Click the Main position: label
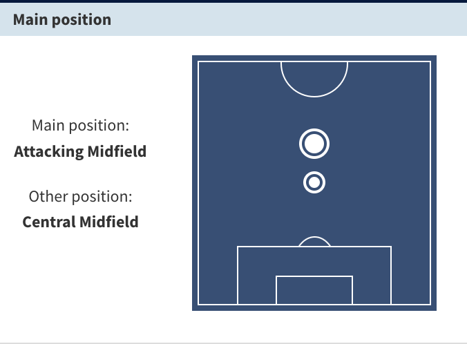This screenshot has height=344, width=467. (80, 126)
